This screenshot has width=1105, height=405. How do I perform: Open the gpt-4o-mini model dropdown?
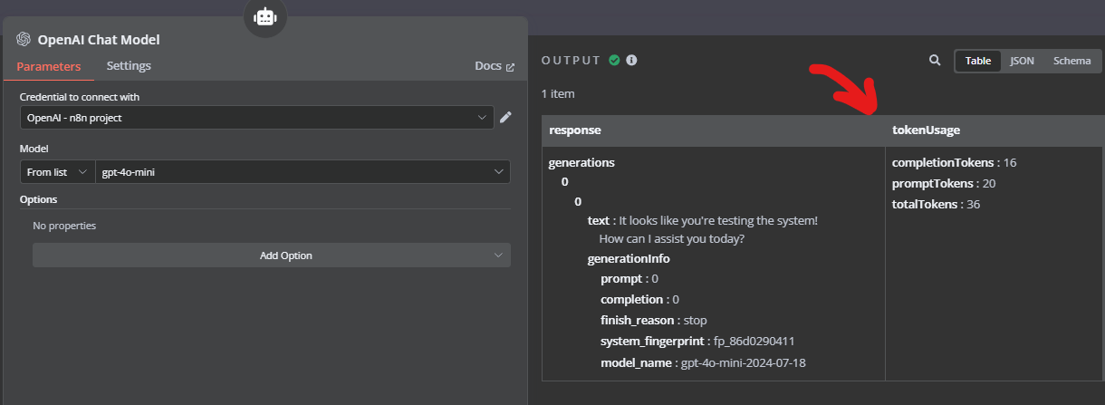[x=303, y=171]
